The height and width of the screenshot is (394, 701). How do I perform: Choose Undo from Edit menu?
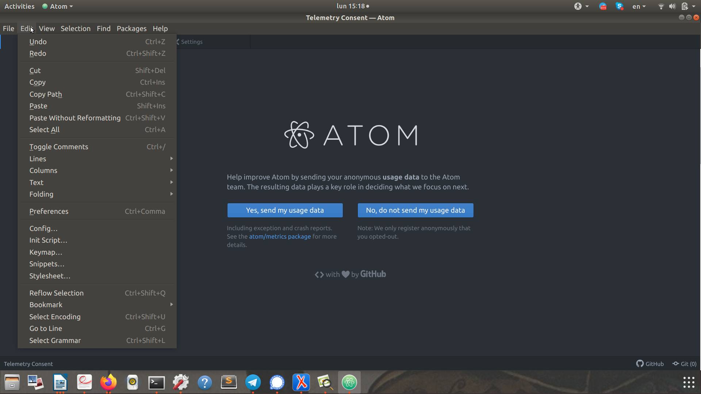(97, 42)
